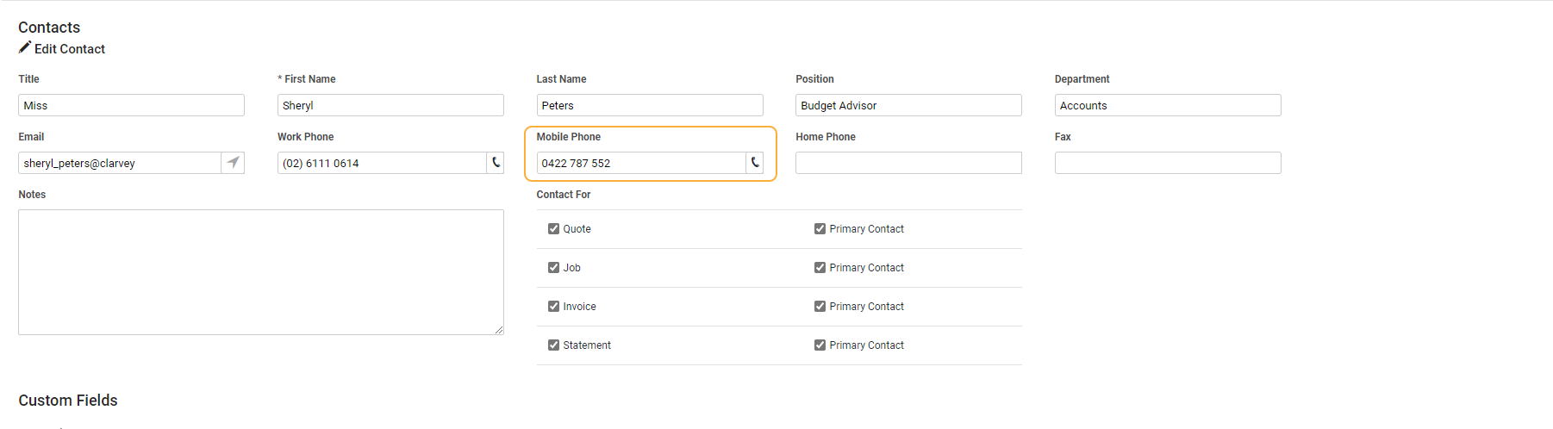Click inside the Notes text area
The height and width of the screenshot is (429, 1553).
click(x=260, y=272)
